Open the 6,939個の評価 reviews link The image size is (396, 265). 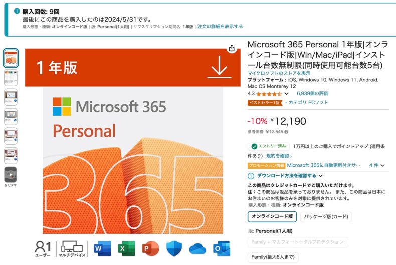312,93
